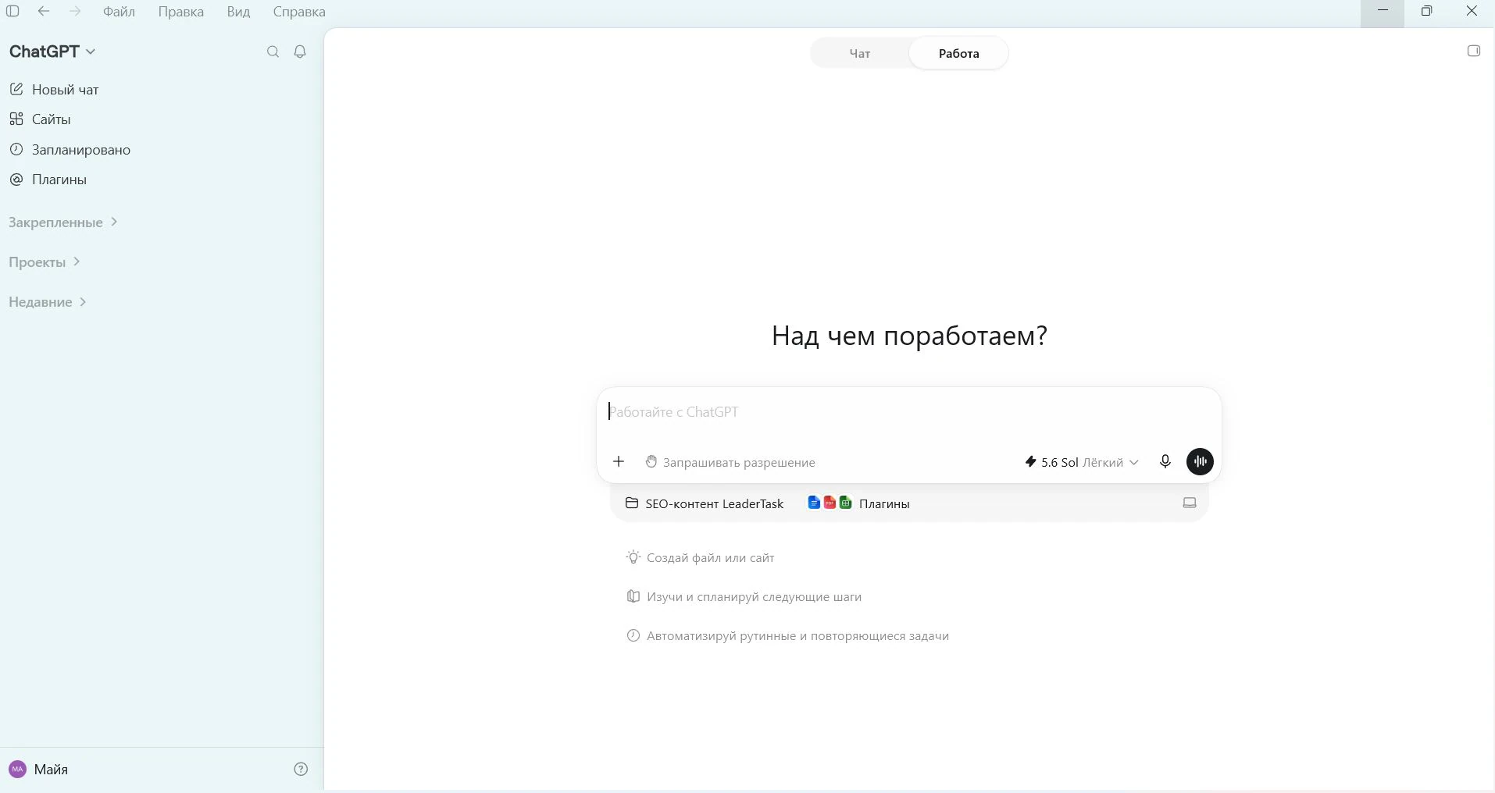
Task: Select the SEO-контент LeaderTask folder
Action: click(x=705, y=504)
